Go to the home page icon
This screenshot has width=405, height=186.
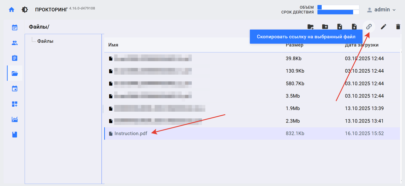tap(11, 10)
